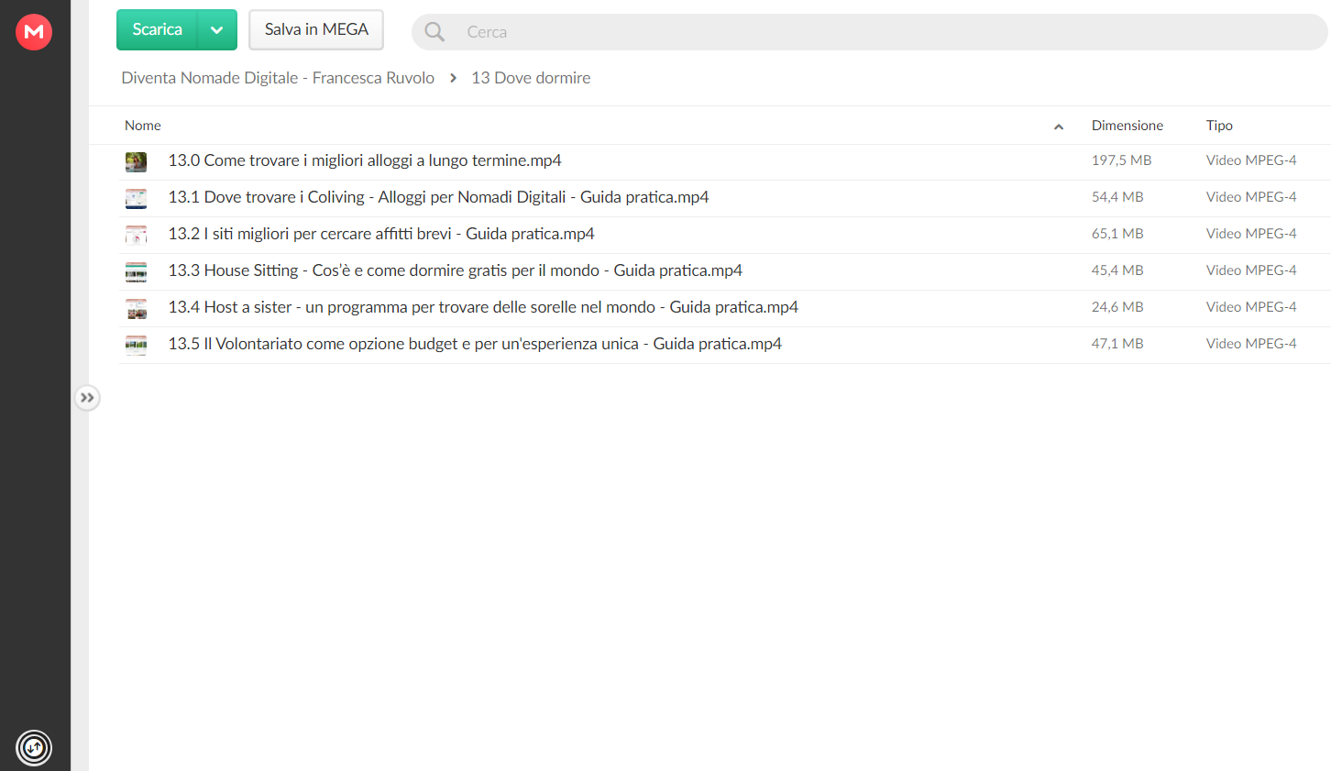The height and width of the screenshot is (771, 1331).
Task: Click thumbnail of 13.5 Volontariato video
Action: 136,346
